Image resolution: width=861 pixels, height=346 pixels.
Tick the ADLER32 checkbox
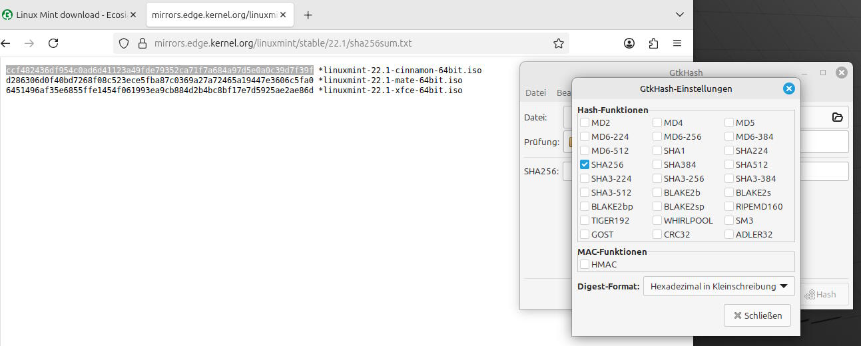tap(729, 234)
